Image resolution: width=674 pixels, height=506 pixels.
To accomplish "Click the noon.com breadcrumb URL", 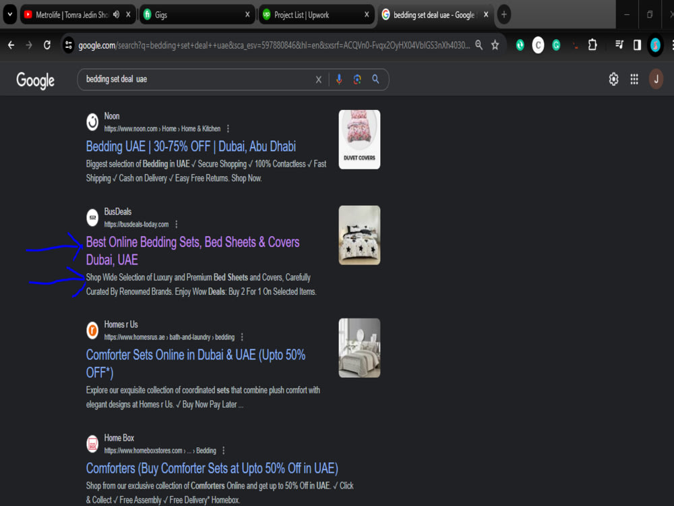I will click(162, 129).
